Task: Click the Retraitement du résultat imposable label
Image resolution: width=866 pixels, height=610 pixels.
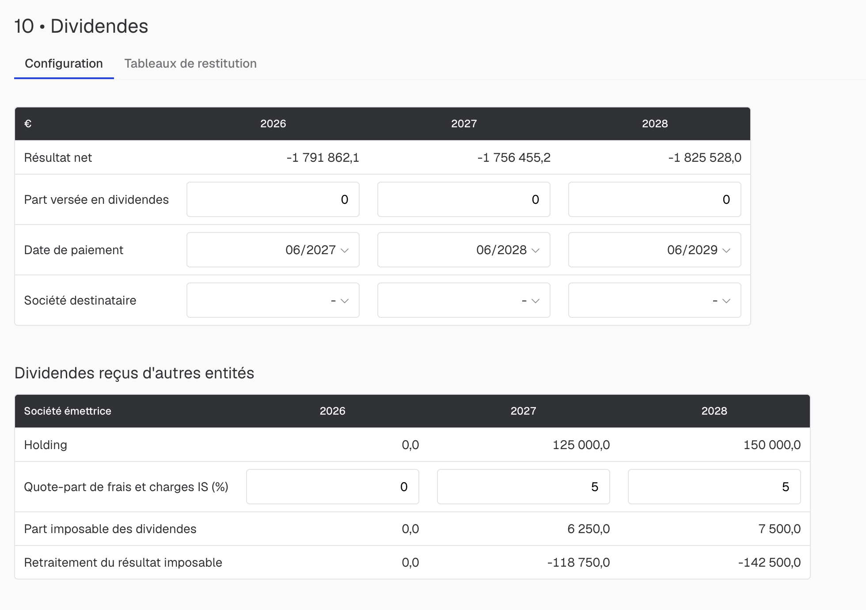Action: 123,563
